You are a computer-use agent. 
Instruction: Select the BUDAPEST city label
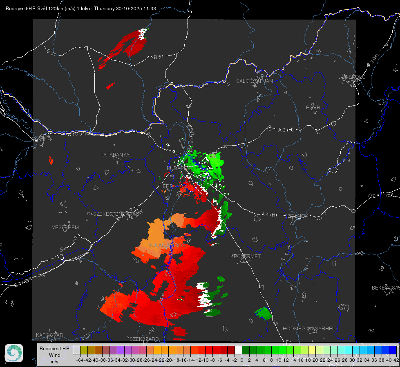(179, 168)
